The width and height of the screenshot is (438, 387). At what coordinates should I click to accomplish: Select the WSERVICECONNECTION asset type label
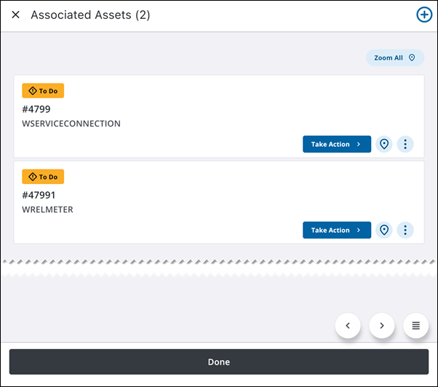click(x=71, y=124)
